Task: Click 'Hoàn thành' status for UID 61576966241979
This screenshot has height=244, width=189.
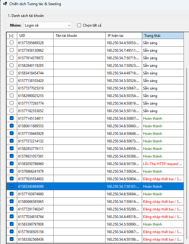Action: 163,171
